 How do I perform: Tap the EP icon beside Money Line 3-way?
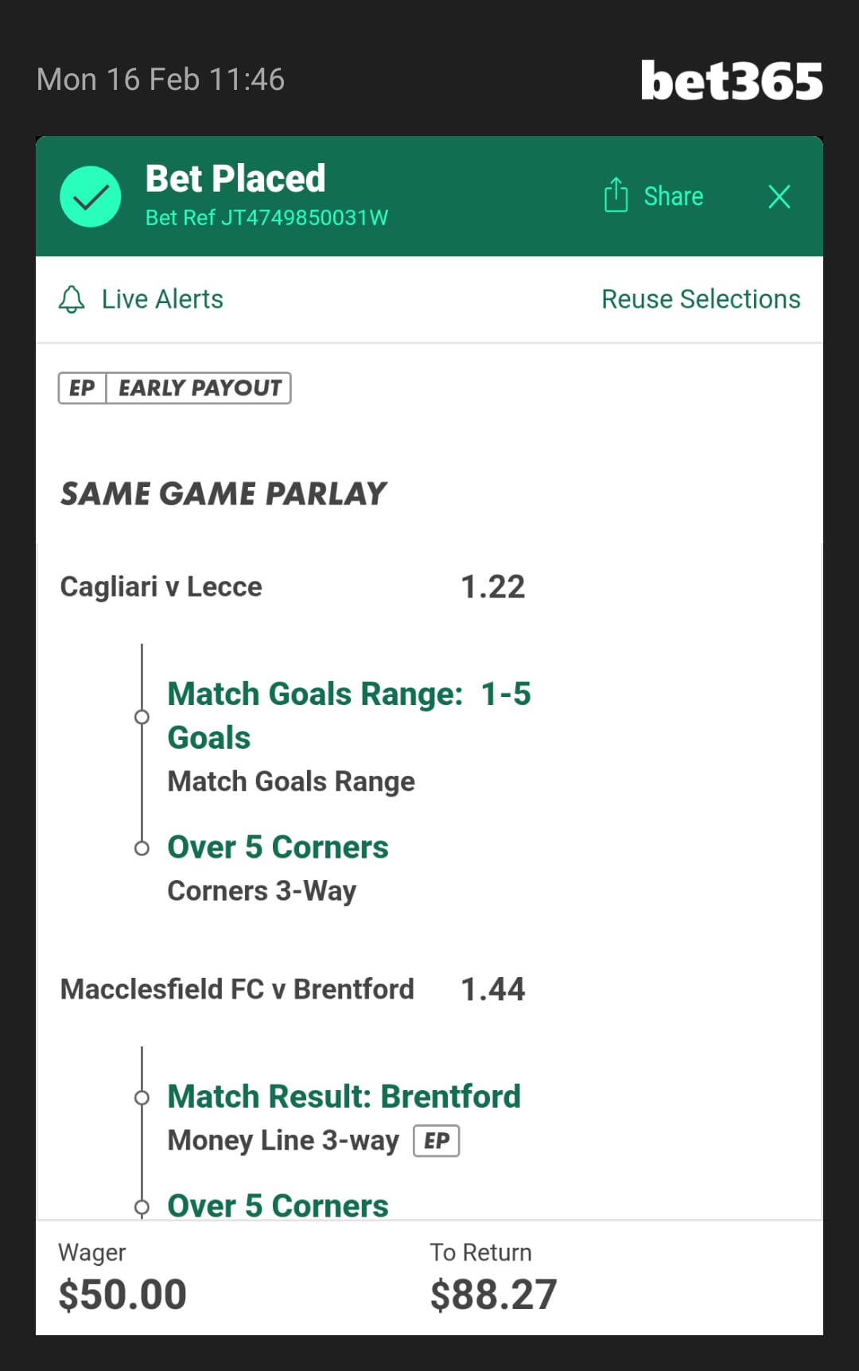[x=436, y=1140]
